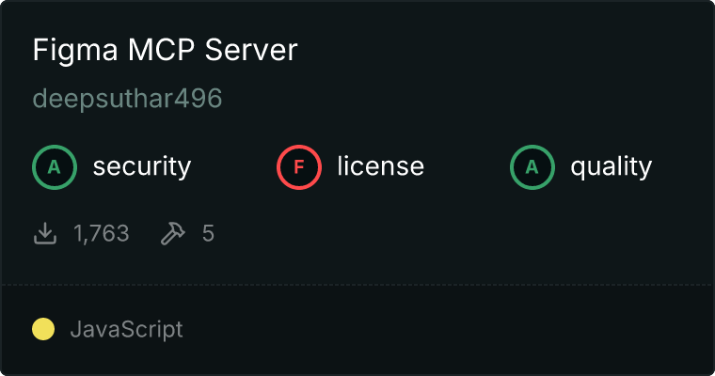Visit the deepsuthar496 author profile
Screen dimensions: 715x376
click(x=127, y=99)
